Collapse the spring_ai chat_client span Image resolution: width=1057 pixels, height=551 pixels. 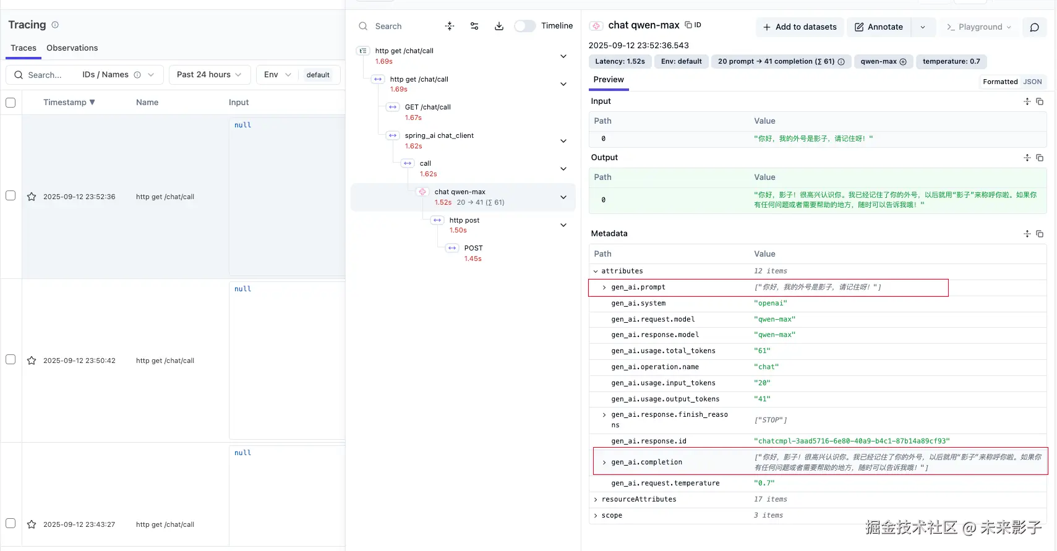pyautogui.click(x=563, y=141)
